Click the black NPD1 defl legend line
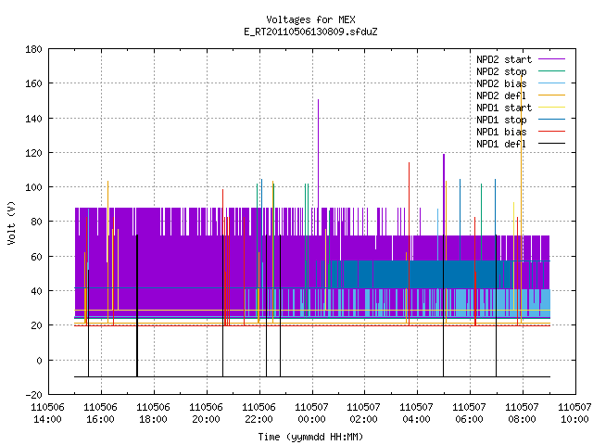Image resolution: width=593 pixels, height=445 pixels. click(x=551, y=144)
